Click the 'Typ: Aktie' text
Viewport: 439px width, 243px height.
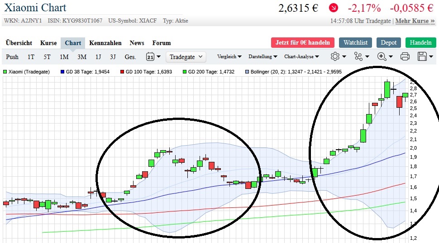[176, 21]
